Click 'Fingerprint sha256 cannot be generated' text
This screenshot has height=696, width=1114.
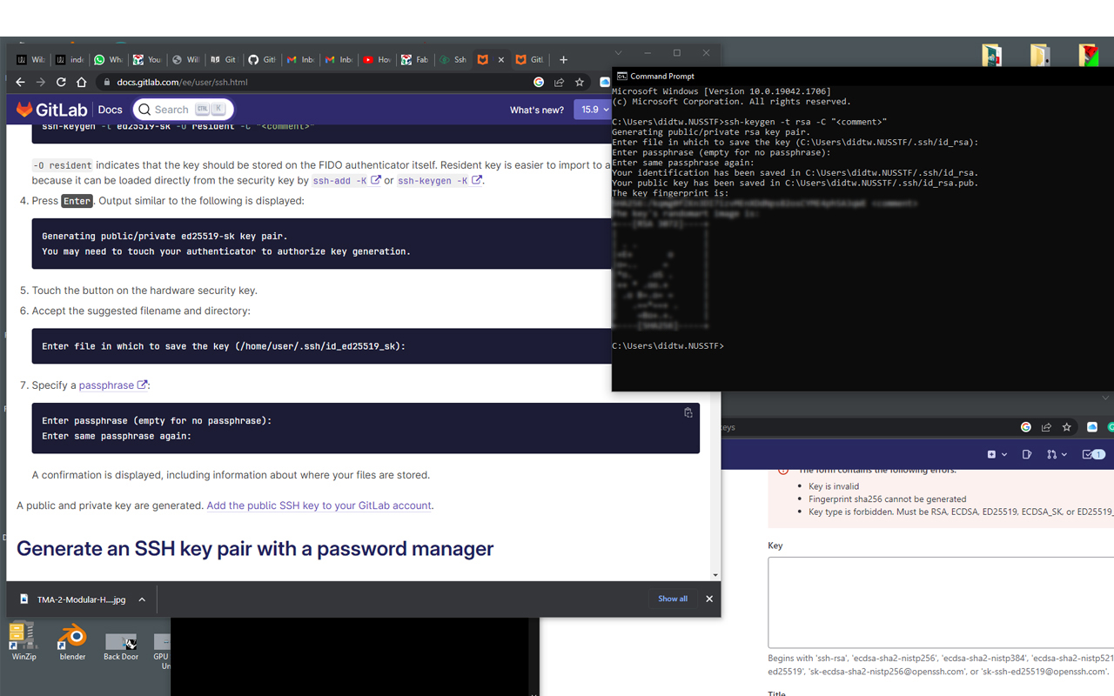[x=888, y=499]
